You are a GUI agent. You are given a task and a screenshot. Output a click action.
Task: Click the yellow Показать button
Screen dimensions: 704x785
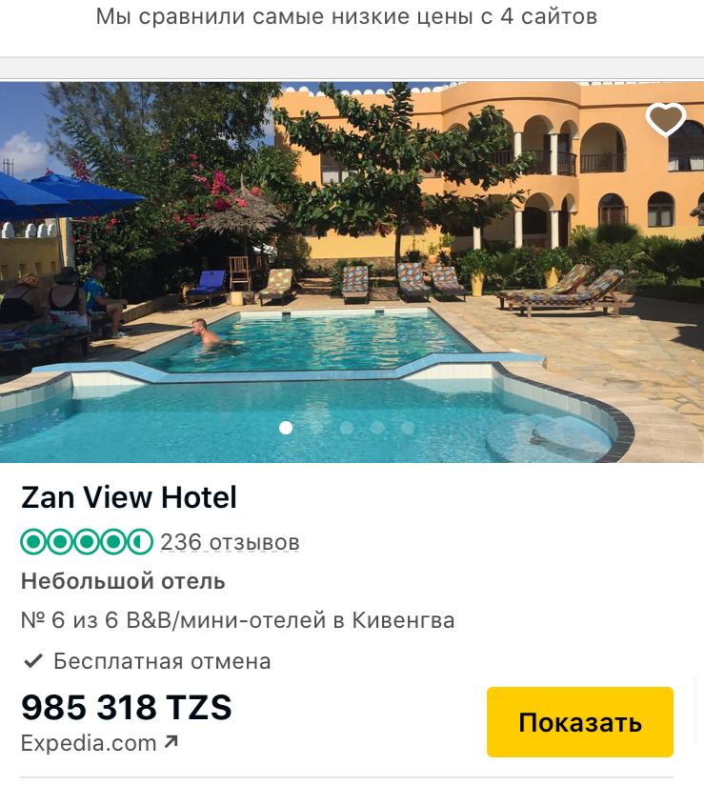pyautogui.click(x=580, y=722)
